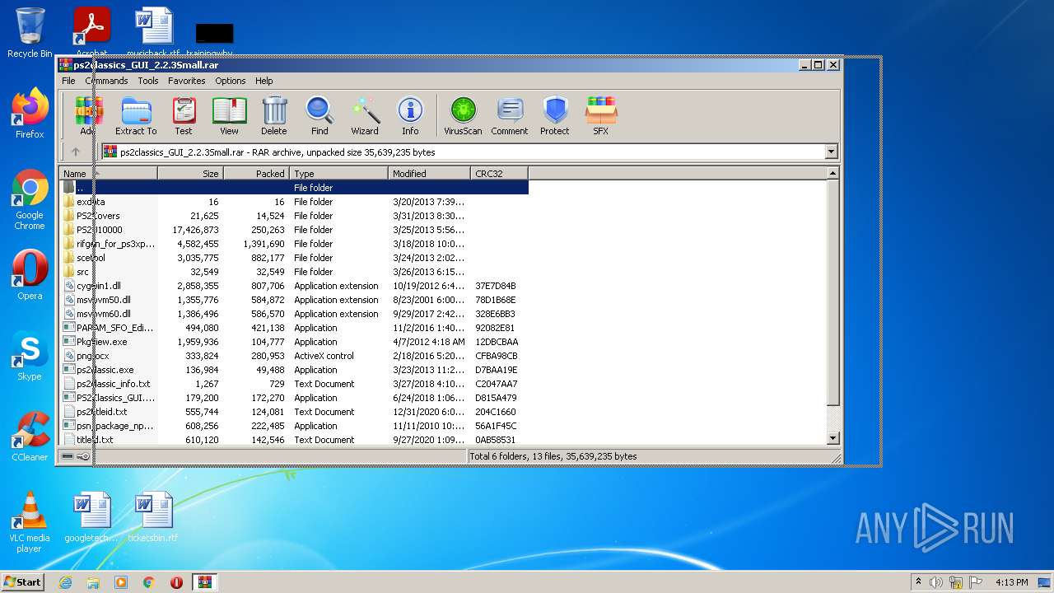The image size is (1054, 593).
Task: Click scrollbar up arrow in file list
Action: coord(832,174)
